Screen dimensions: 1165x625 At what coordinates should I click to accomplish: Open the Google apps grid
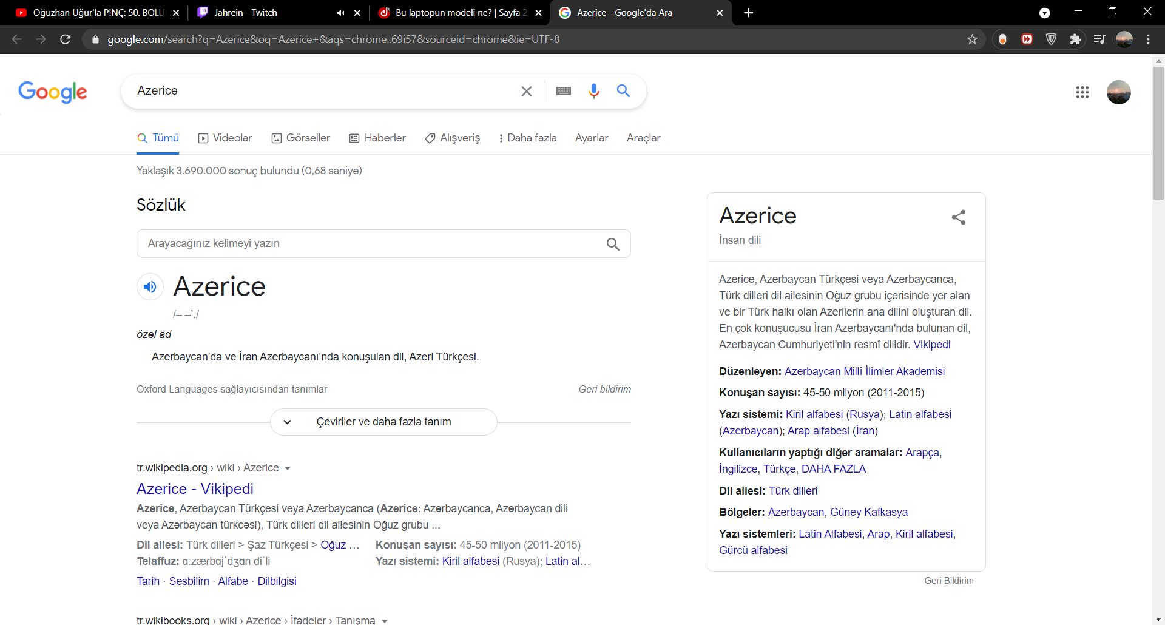coord(1082,92)
